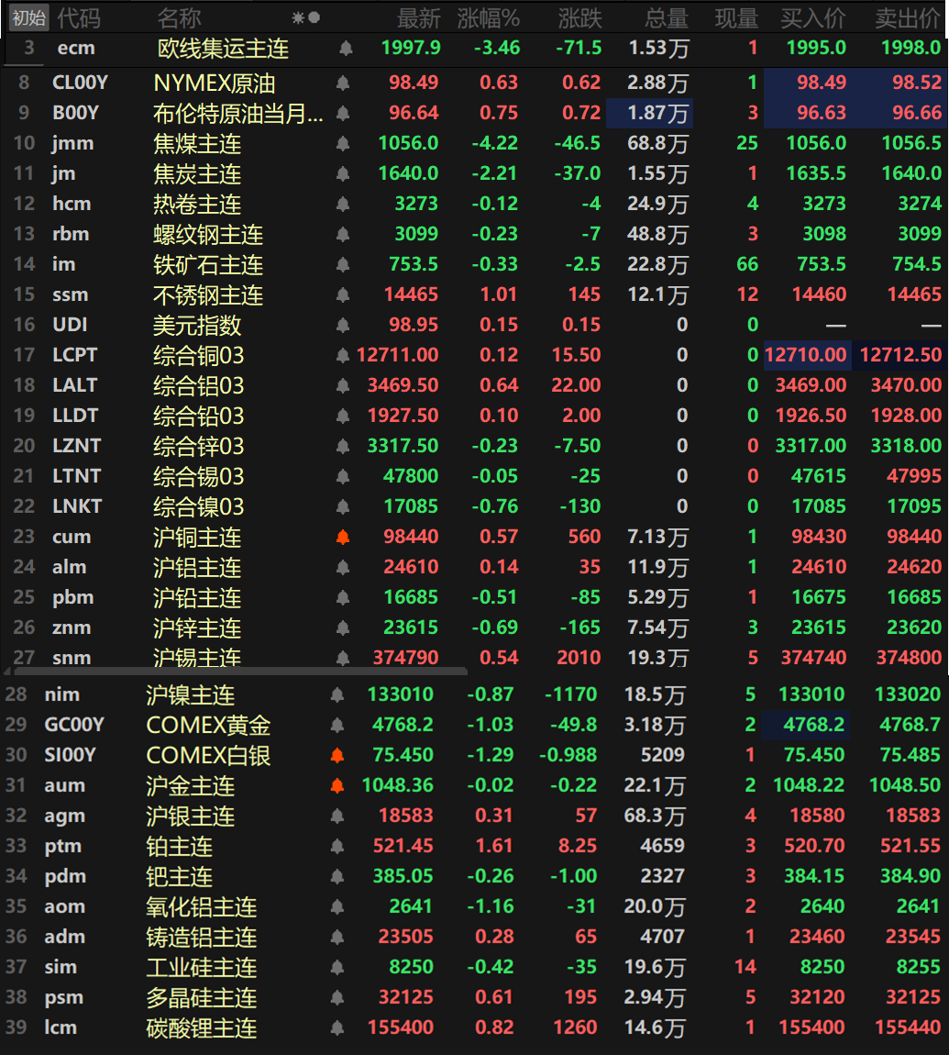Image resolution: width=949 pixels, height=1055 pixels.
Task: Click the bell icon beside 工业硅主连
Action: coord(337,968)
